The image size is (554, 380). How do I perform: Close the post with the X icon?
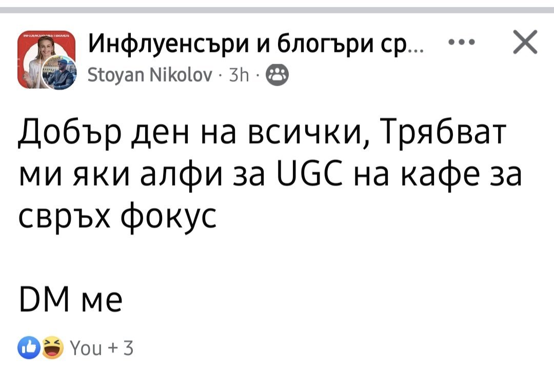tap(524, 43)
